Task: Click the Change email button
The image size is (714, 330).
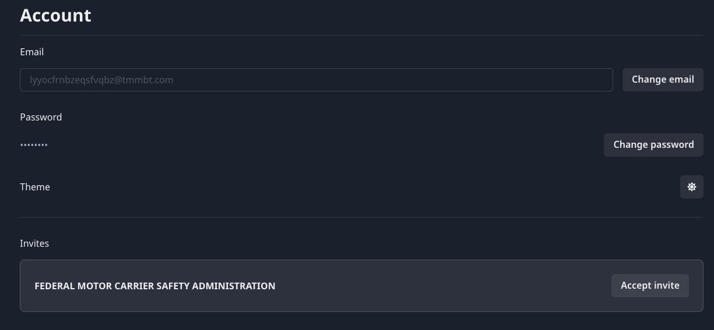Action: click(x=663, y=80)
